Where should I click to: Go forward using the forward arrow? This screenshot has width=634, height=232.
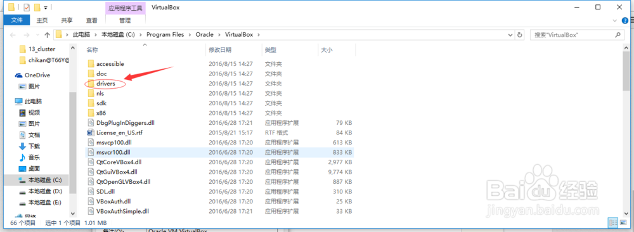[x=27, y=35]
